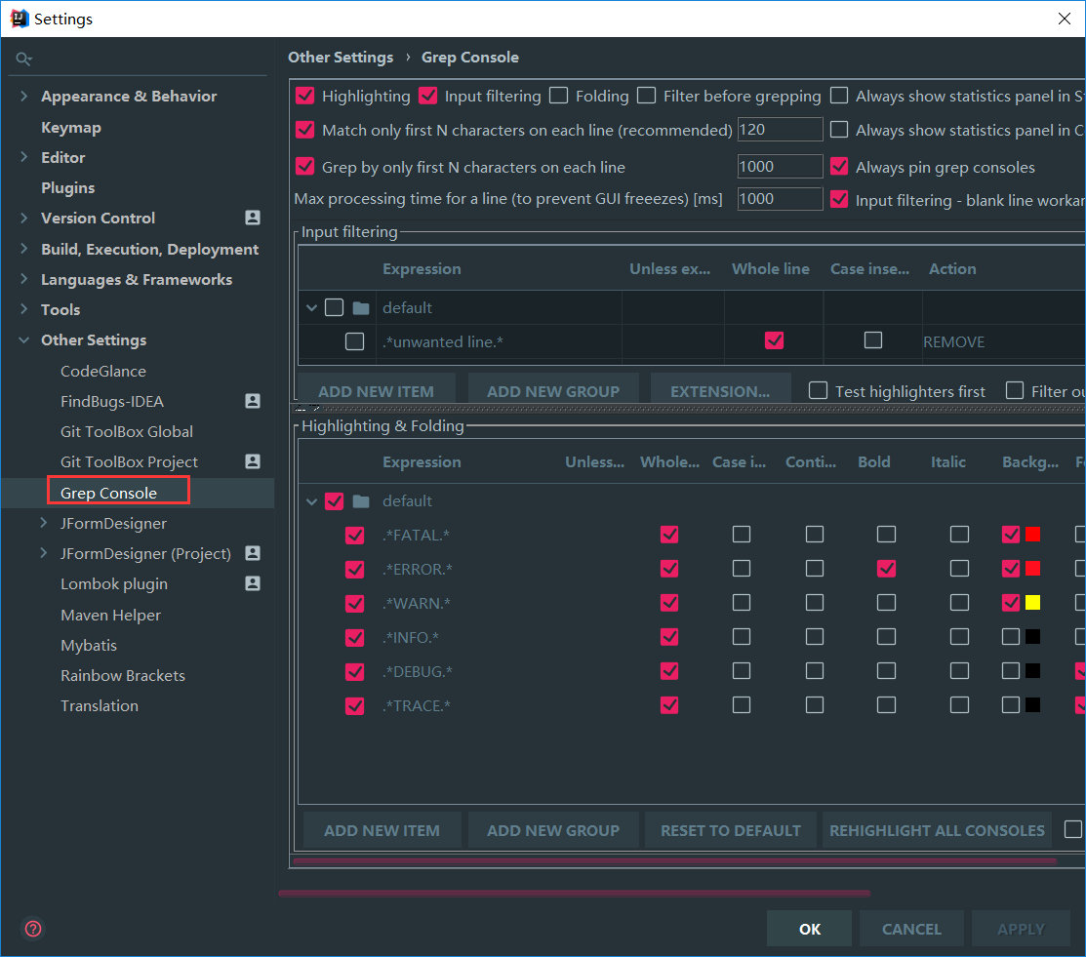Click project-level icon beside FindBugs-IDEA
This screenshot has width=1086, height=957.
point(253,401)
